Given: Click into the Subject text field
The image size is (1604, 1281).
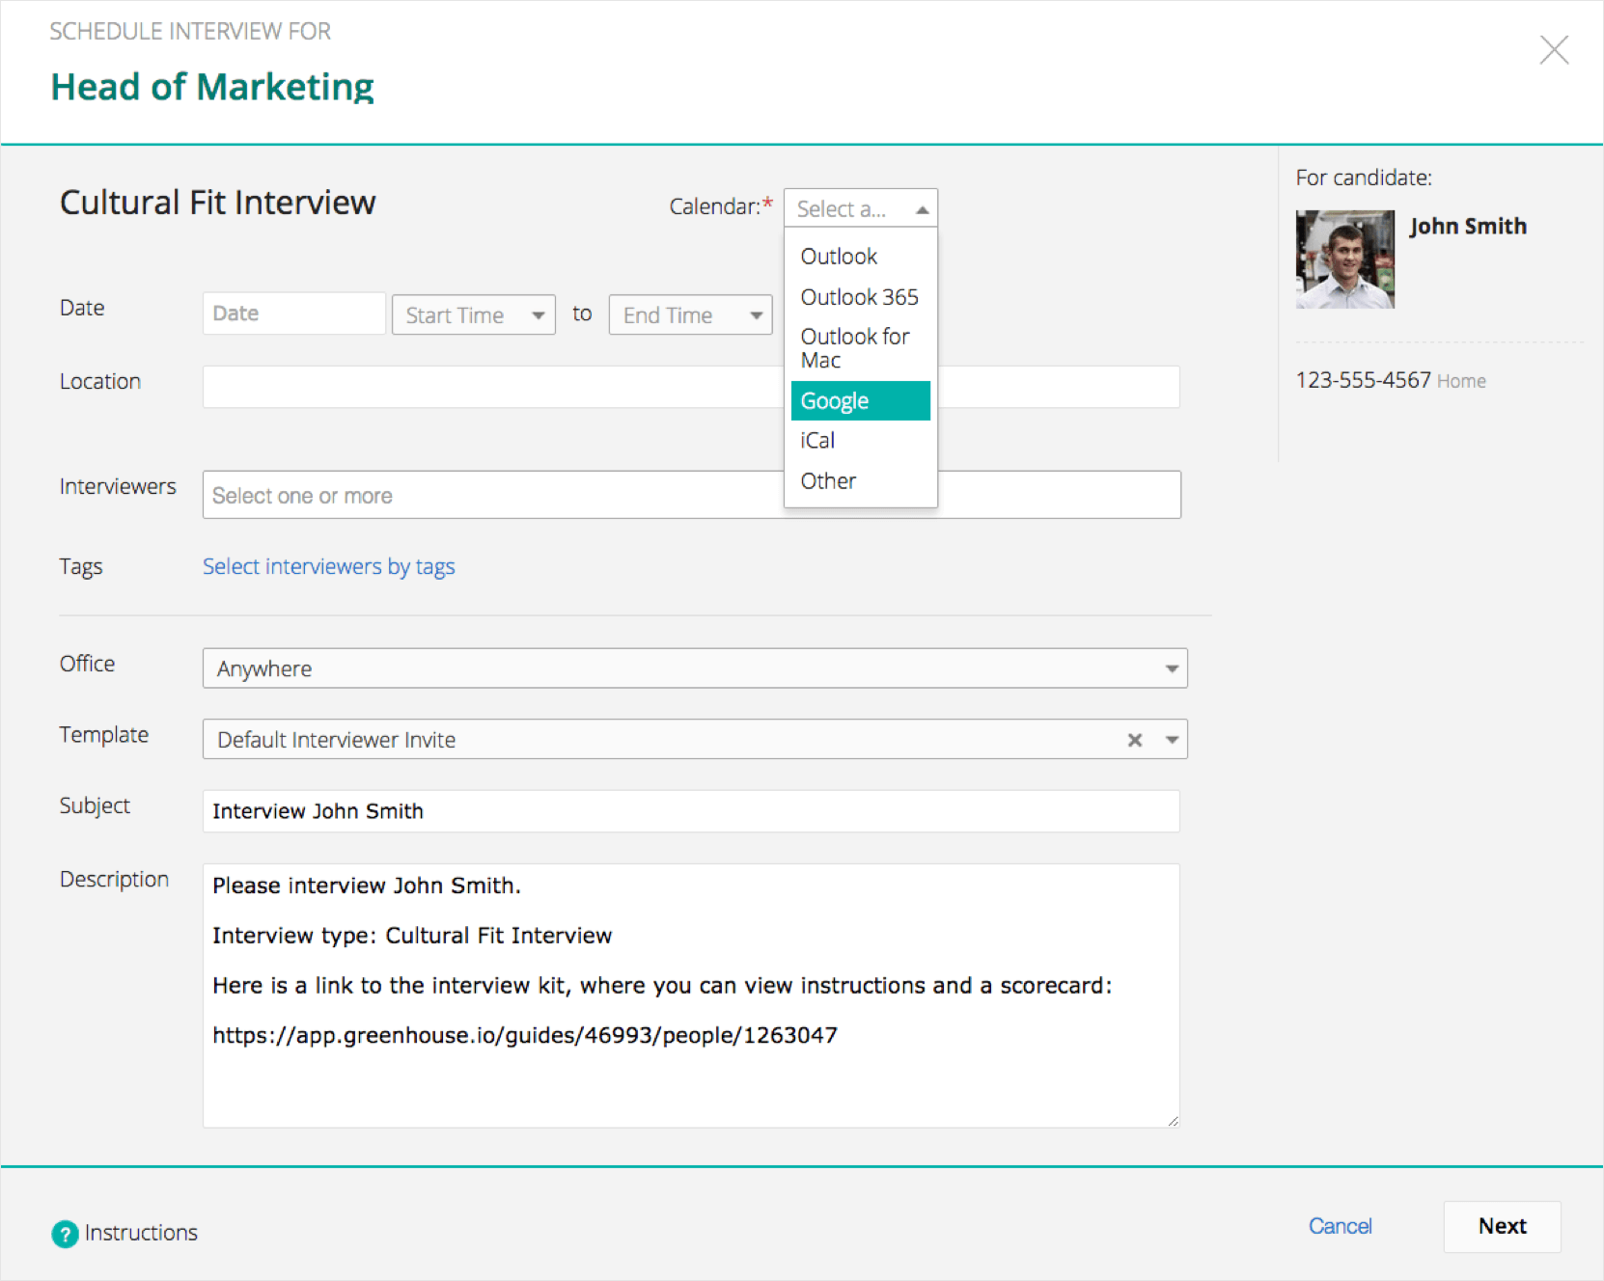Looking at the screenshot, I should coord(690,811).
